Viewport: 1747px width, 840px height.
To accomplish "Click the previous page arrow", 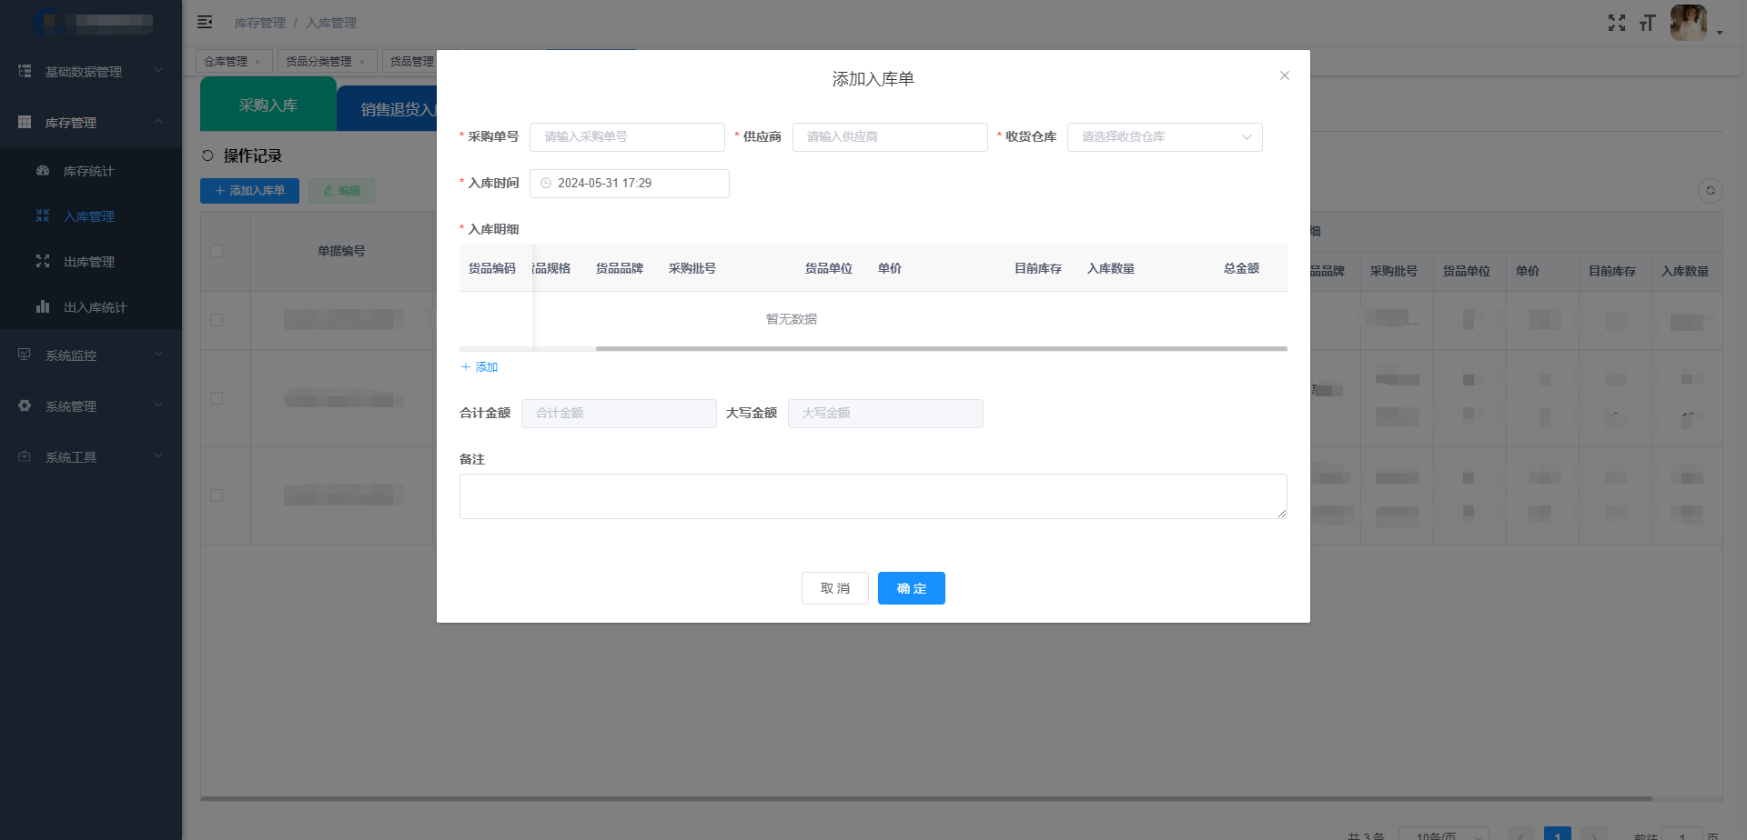I will [1521, 834].
